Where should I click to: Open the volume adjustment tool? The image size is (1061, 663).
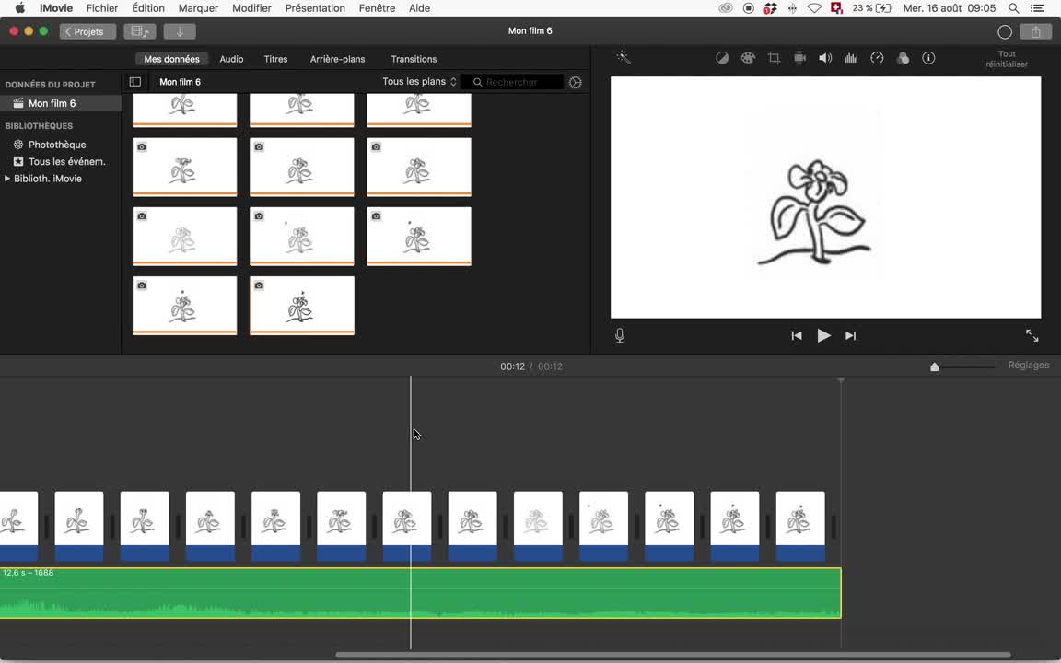click(825, 58)
